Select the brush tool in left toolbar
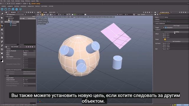Image resolution: width=189 pixels, height=106 pixels. [x=2, y=45]
